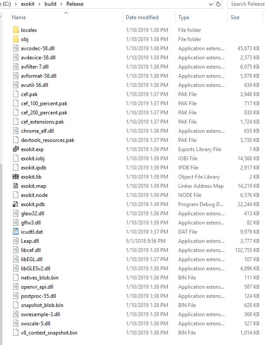
Task: Select the chrome_elf.dll file icon
Action: 16,131
